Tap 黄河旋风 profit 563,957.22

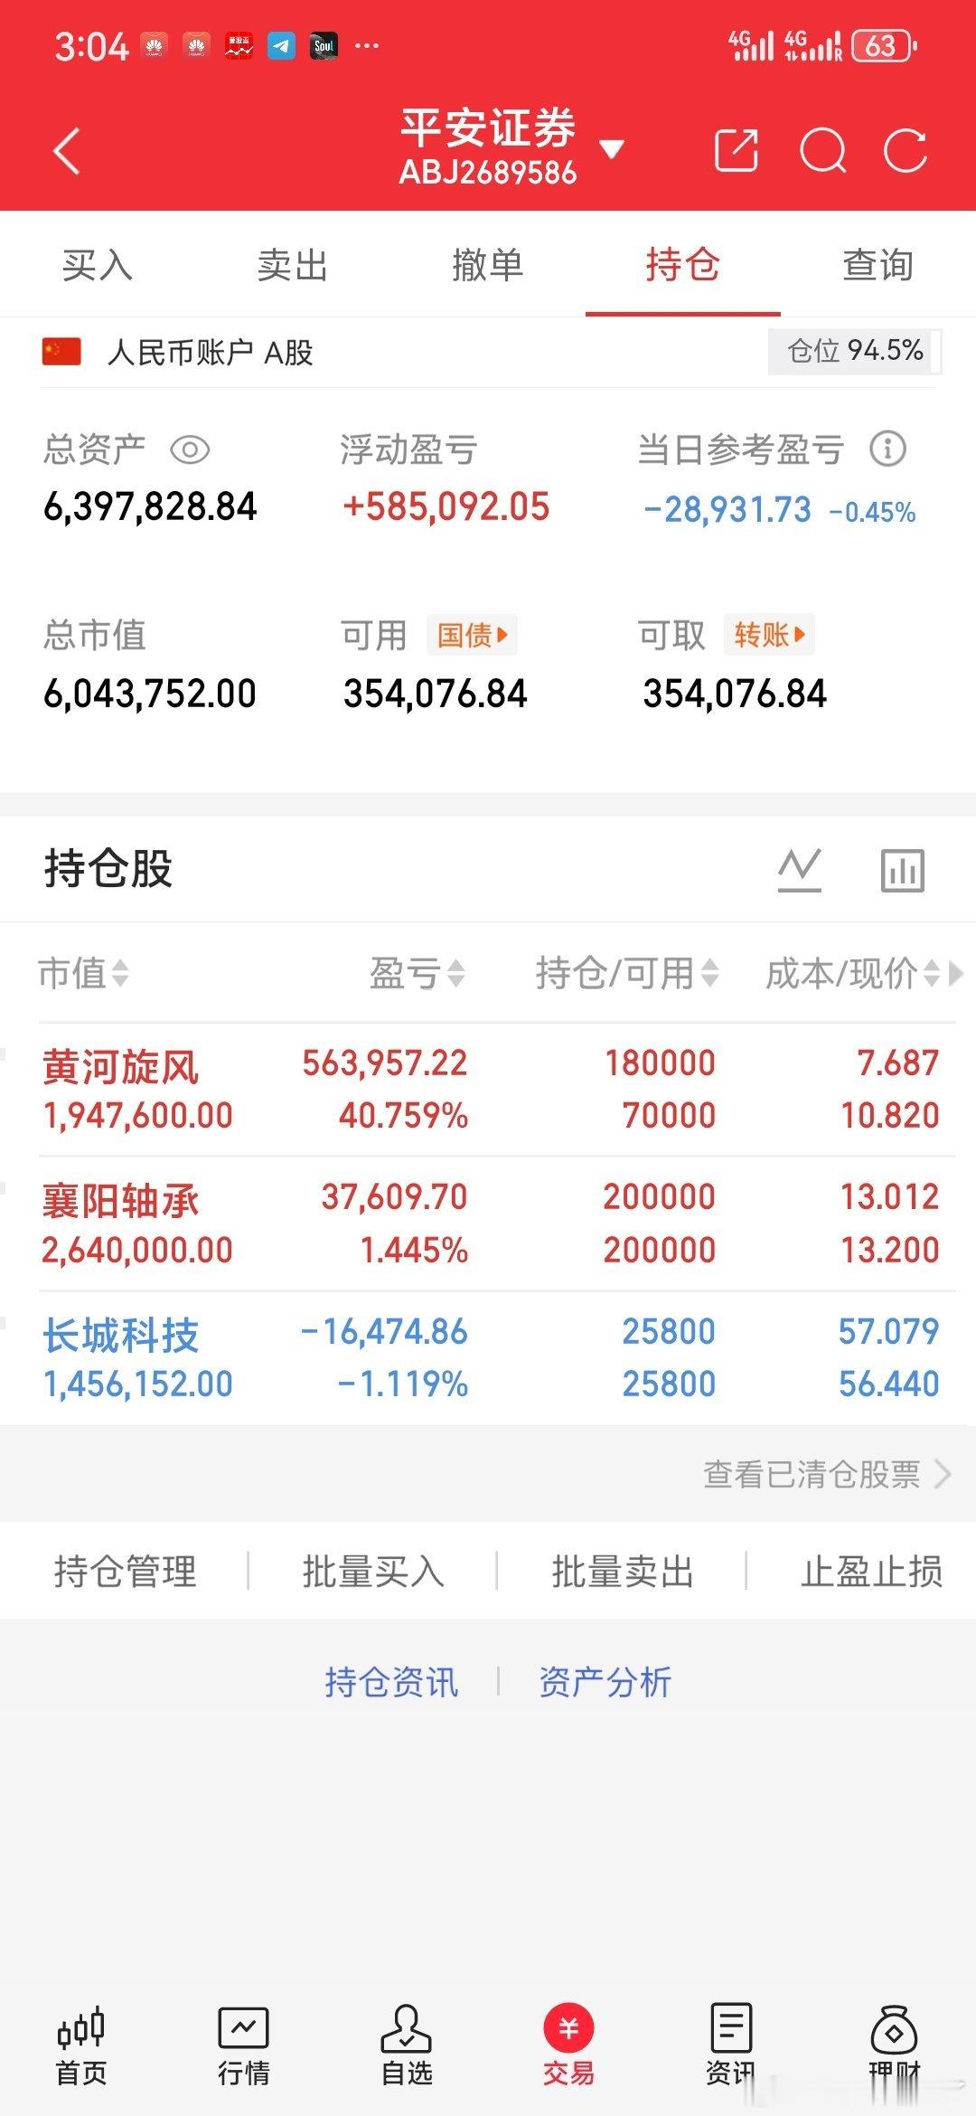click(385, 1063)
